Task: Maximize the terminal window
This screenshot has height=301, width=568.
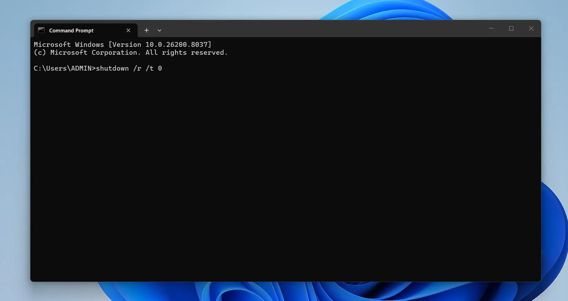Action: tap(511, 29)
